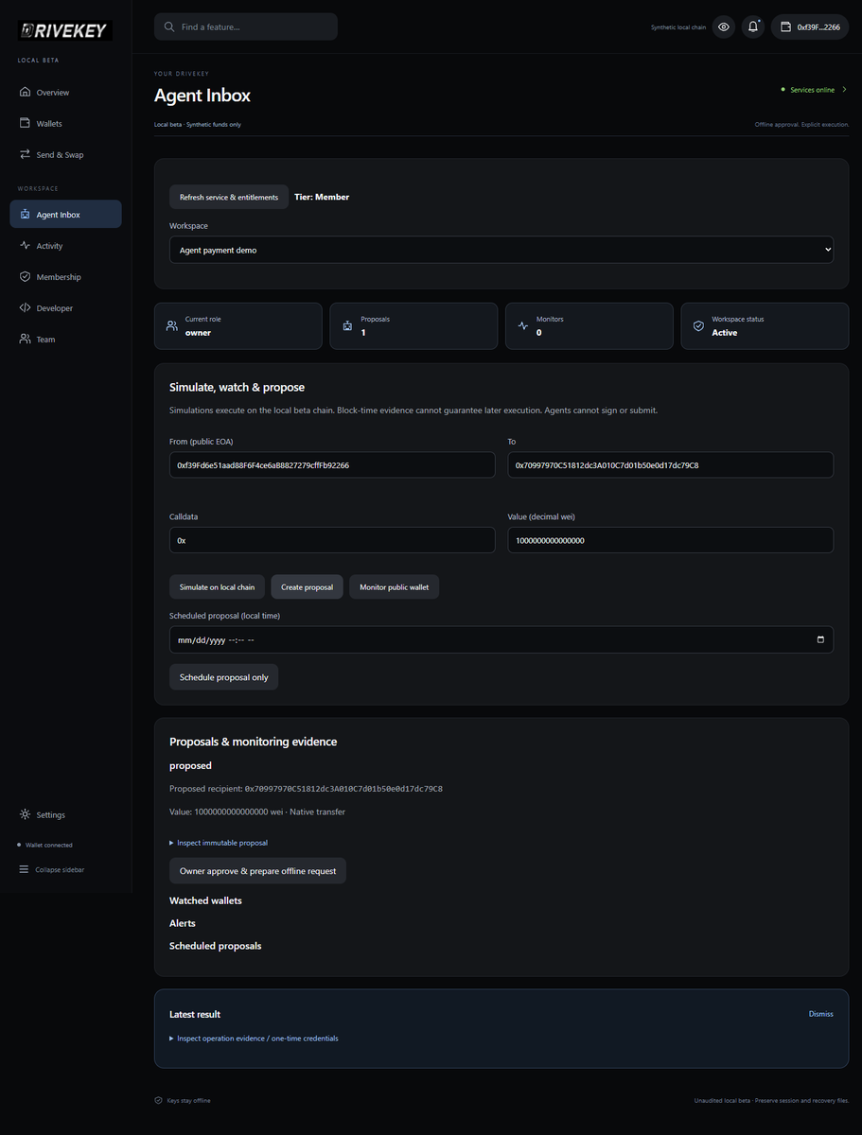Select Agent Inbox in sidebar
Screen dimensions: 862x1135
65,215
